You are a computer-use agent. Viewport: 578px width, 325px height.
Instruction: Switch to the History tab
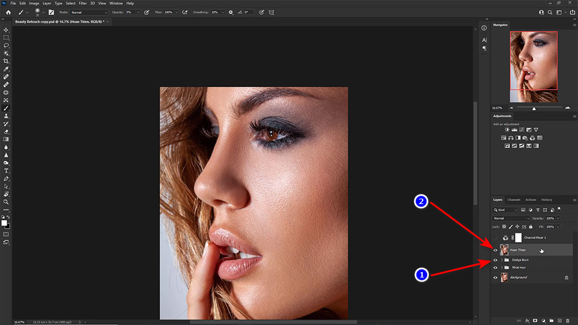point(546,200)
